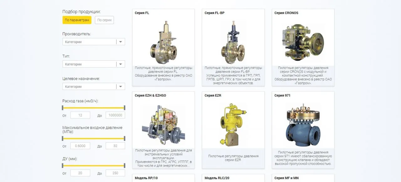The height and width of the screenshot is (182, 401).
Task: Click the 'Серия EZH & EZHSO' card title
Action: [x=150, y=95]
